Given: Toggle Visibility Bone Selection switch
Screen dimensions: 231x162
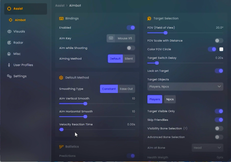Looking at the screenshot, I should [219, 128].
